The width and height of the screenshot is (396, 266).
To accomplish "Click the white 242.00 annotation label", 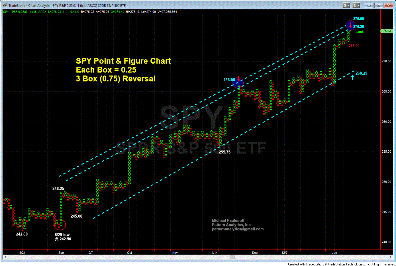I will coord(22,234).
